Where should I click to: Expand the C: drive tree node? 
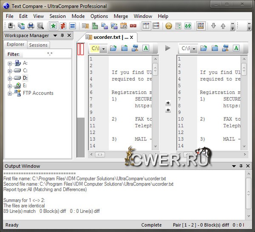(x=10, y=71)
